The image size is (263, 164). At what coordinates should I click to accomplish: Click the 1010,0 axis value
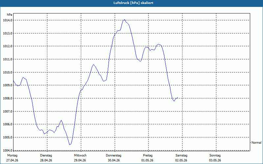point(8,72)
